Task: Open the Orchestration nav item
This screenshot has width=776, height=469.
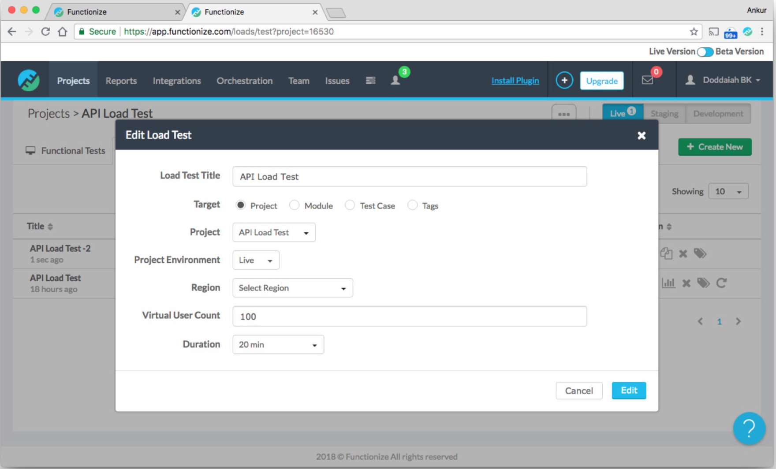Action: (244, 81)
